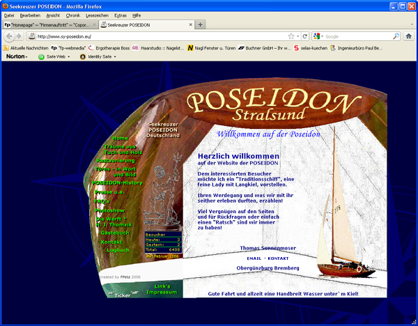
Task: Click the Safe Web green check icon
Action: click(x=42, y=56)
